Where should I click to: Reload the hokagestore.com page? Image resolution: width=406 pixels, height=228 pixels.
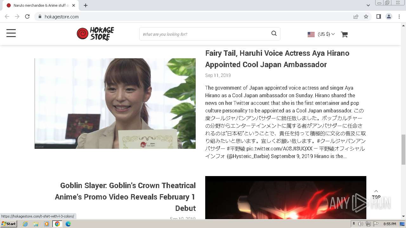click(x=27, y=16)
